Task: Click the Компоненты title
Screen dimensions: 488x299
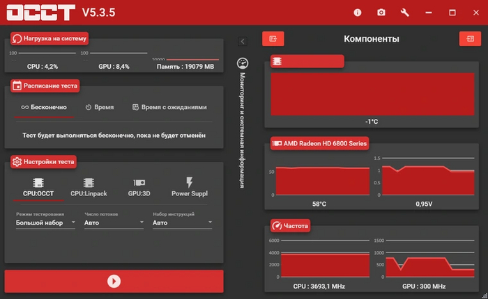Action: point(372,39)
